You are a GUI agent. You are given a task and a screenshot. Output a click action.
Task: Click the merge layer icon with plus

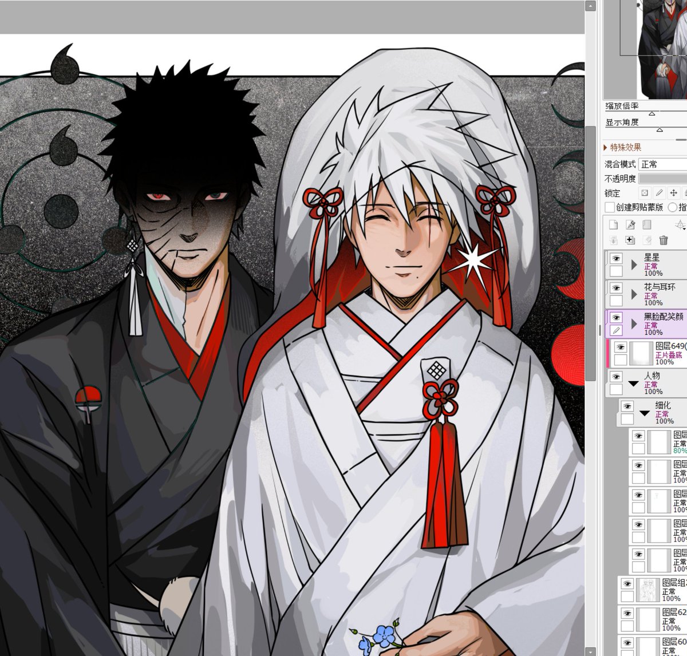click(630, 240)
